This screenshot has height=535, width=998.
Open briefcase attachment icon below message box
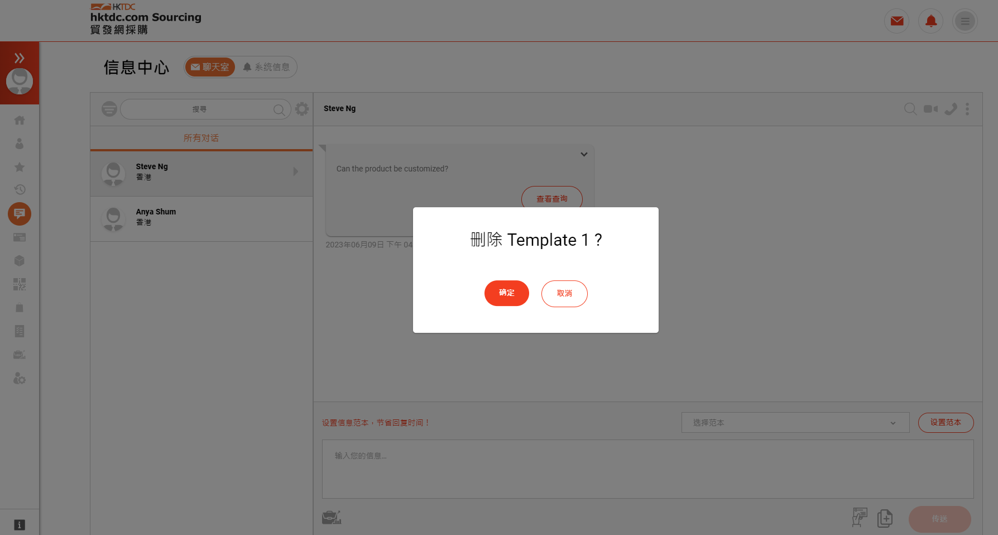coord(332,518)
